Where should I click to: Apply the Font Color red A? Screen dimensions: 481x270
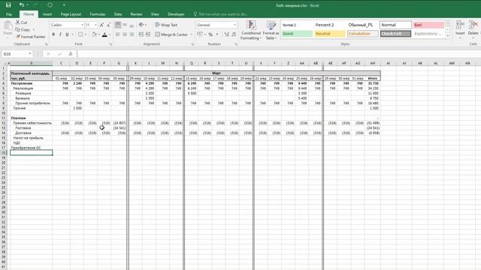104,34
